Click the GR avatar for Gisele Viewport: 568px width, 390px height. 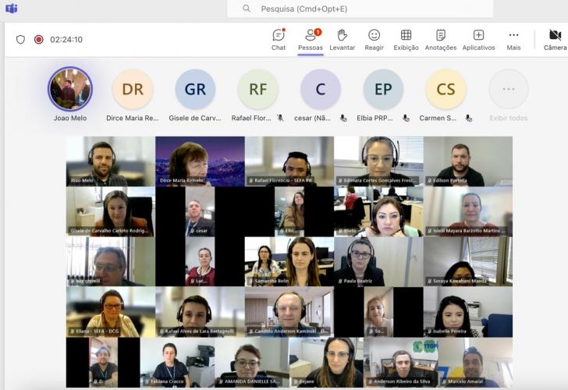[195, 89]
